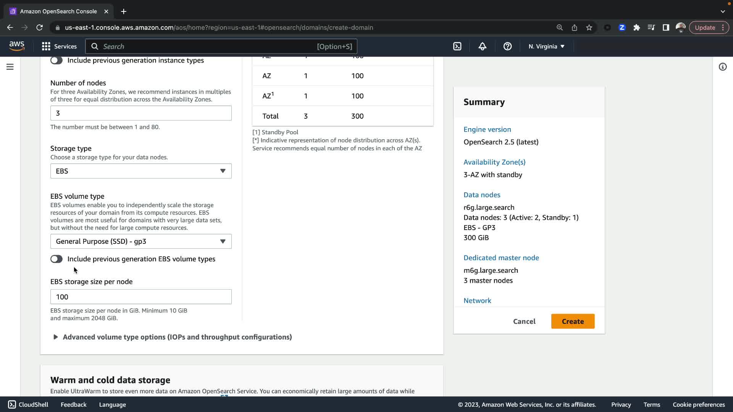This screenshot has width=733, height=412.
Task: Click the Number of nodes input field
Action: pyautogui.click(x=141, y=113)
